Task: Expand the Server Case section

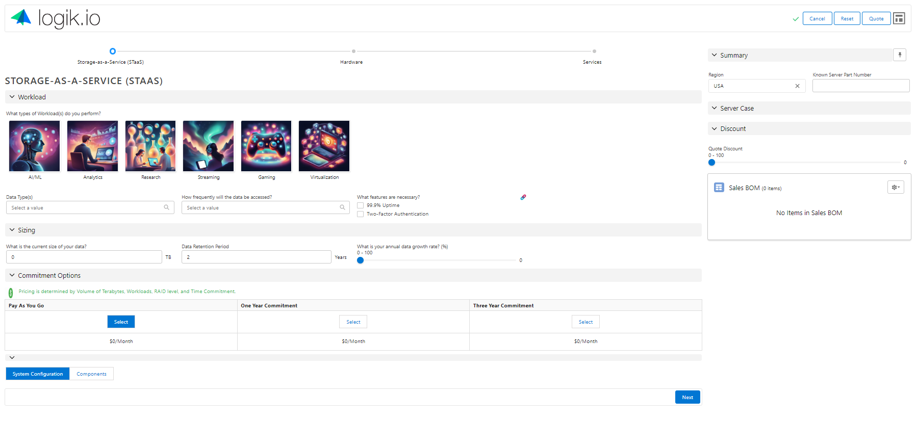Action: 715,108
